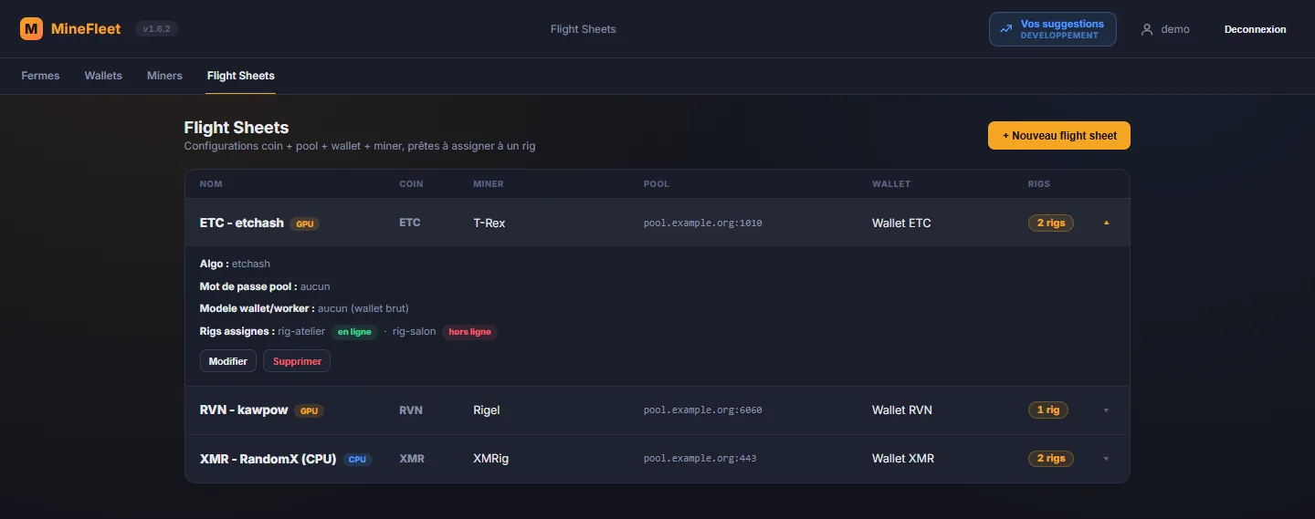Click the Mot de passe pool line
1315x519 pixels.
click(265, 286)
